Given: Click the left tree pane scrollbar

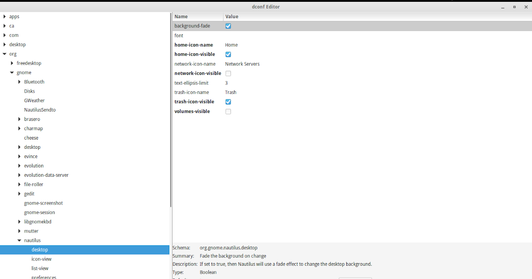Looking at the screenshot, I should [x=171, y=111].
